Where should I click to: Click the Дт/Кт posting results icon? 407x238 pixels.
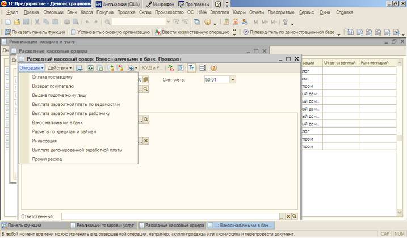(171, 68)
